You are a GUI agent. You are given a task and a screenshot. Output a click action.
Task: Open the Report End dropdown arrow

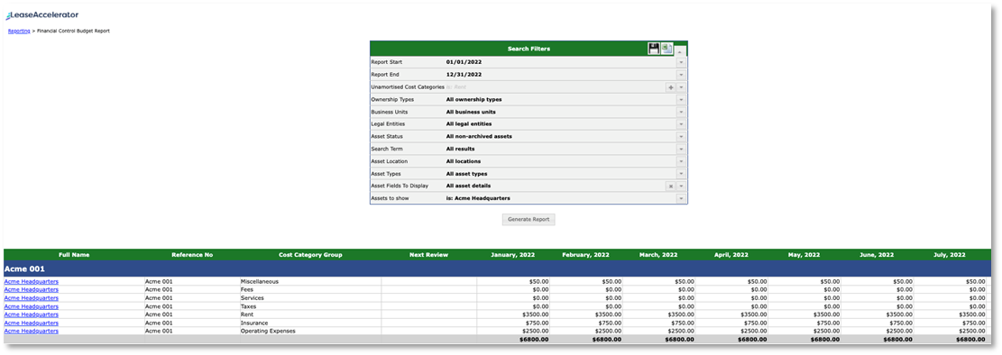[x=681, y=75]
